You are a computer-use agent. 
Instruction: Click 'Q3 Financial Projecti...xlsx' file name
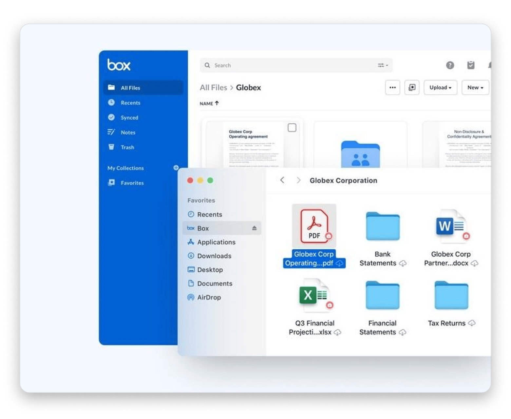click(x=314, y=328)
